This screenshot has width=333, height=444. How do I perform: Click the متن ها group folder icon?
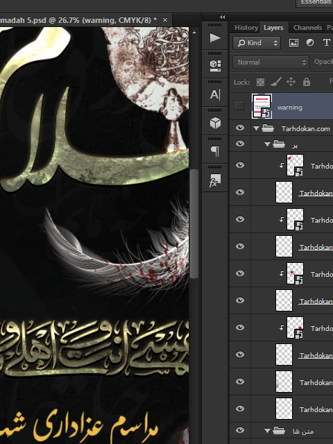[279, 431]
